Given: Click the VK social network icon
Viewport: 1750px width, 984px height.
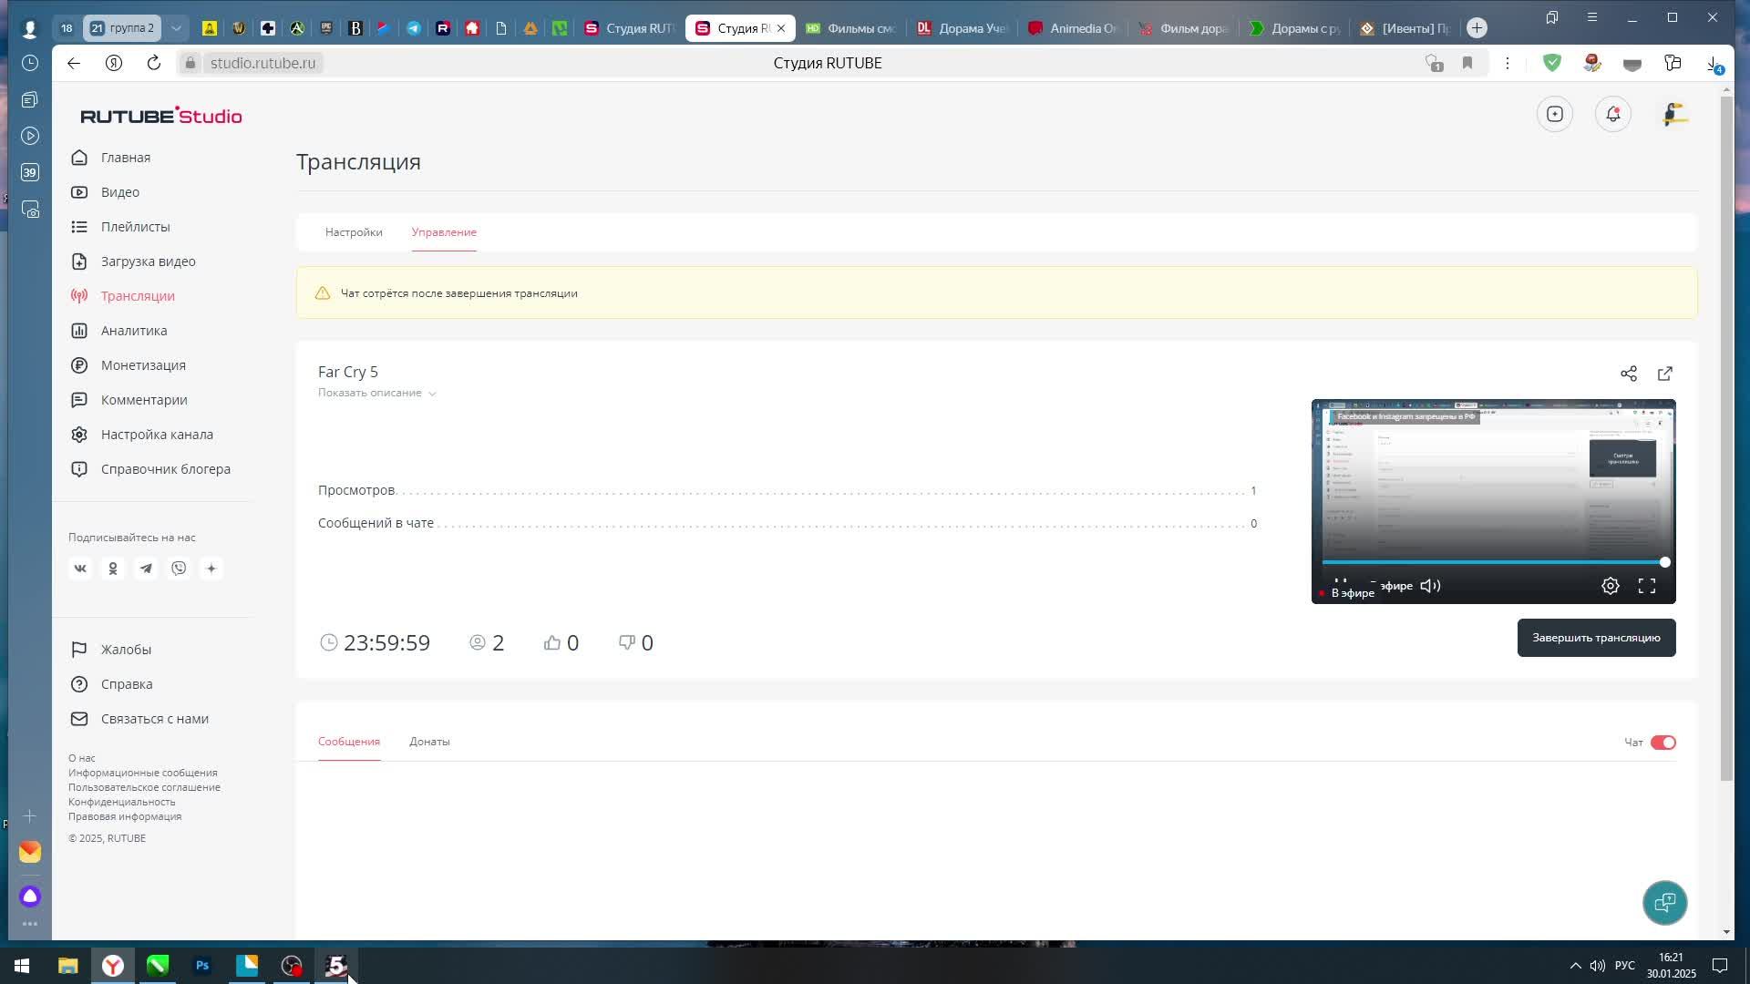Looking at the screenshot, I should point(80,569).
